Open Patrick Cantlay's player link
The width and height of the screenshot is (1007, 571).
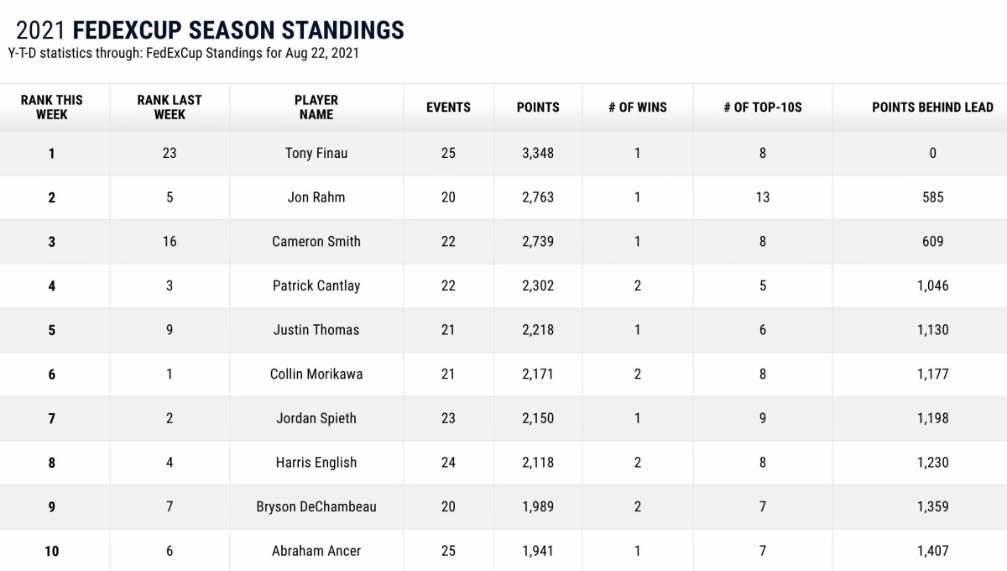tap(316, 285)
